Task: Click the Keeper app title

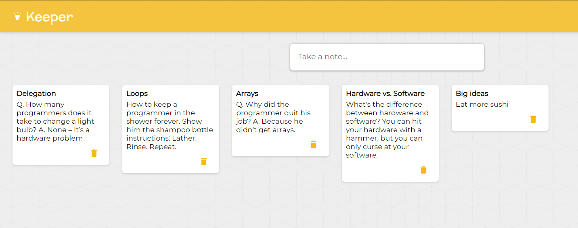Action: tap(49, 17)
